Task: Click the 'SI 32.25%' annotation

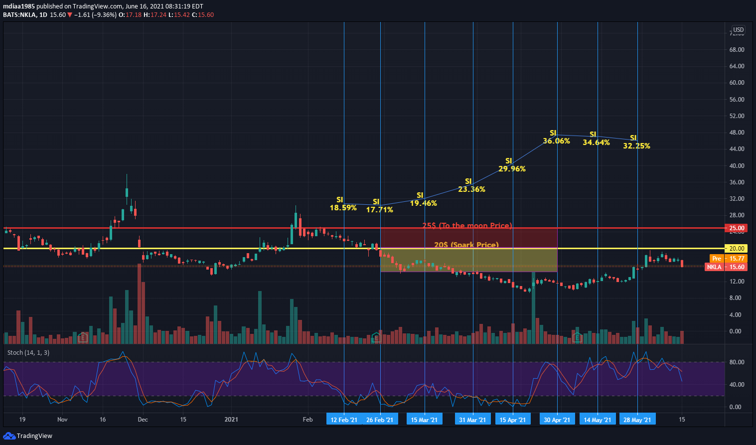Action: click(636, 142)
